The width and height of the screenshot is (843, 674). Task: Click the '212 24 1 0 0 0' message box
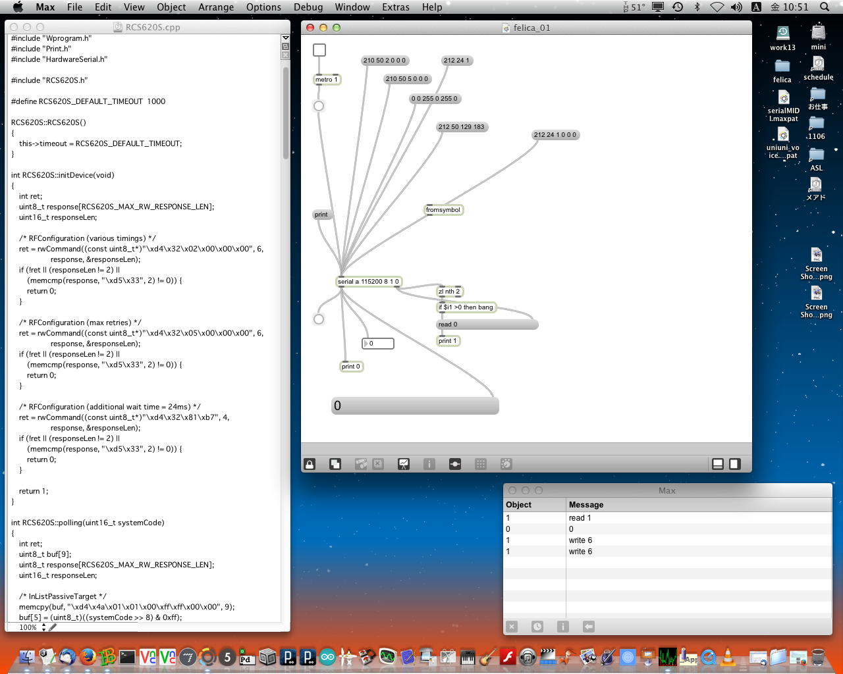point(555,135)
